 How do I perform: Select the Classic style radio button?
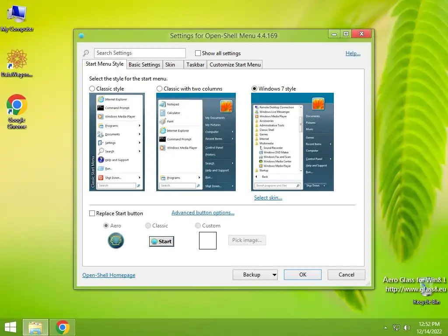92,88
